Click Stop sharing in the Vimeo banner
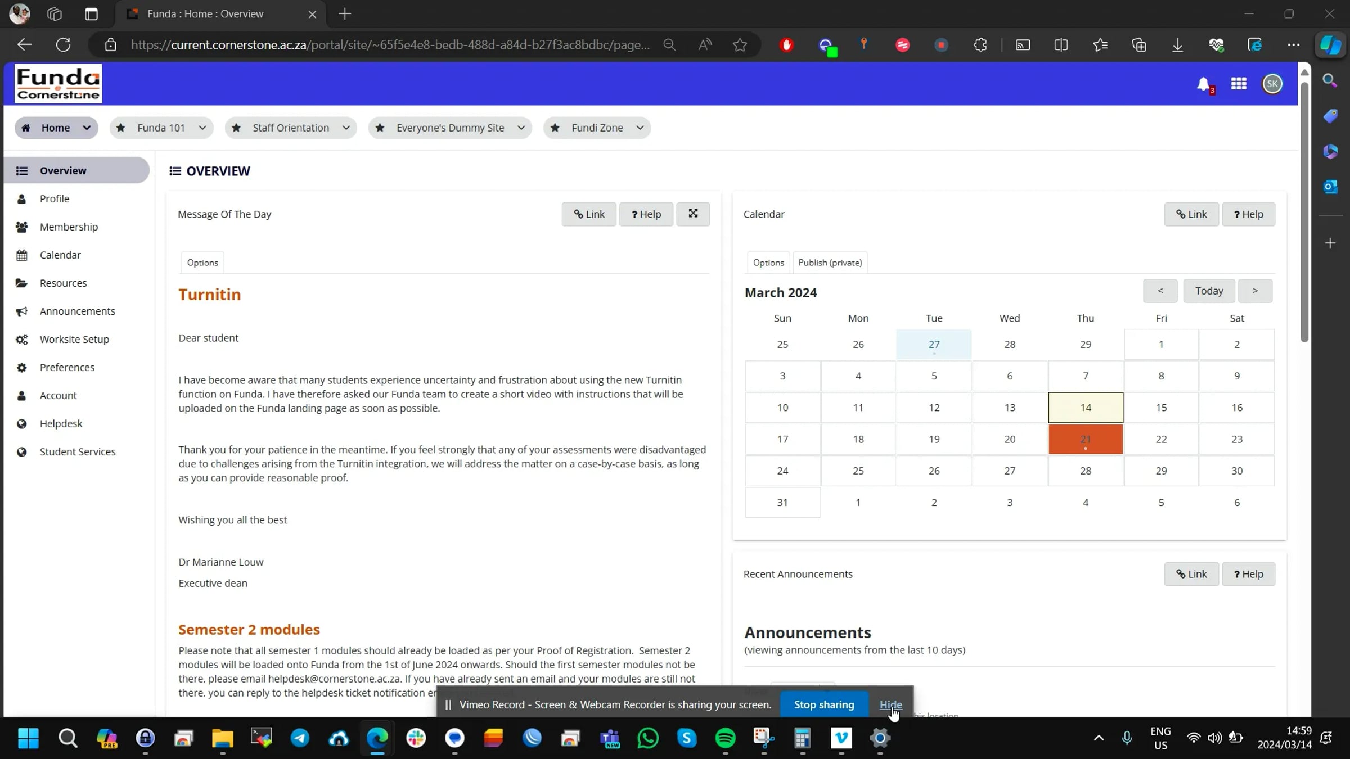 tap(823, 704)
